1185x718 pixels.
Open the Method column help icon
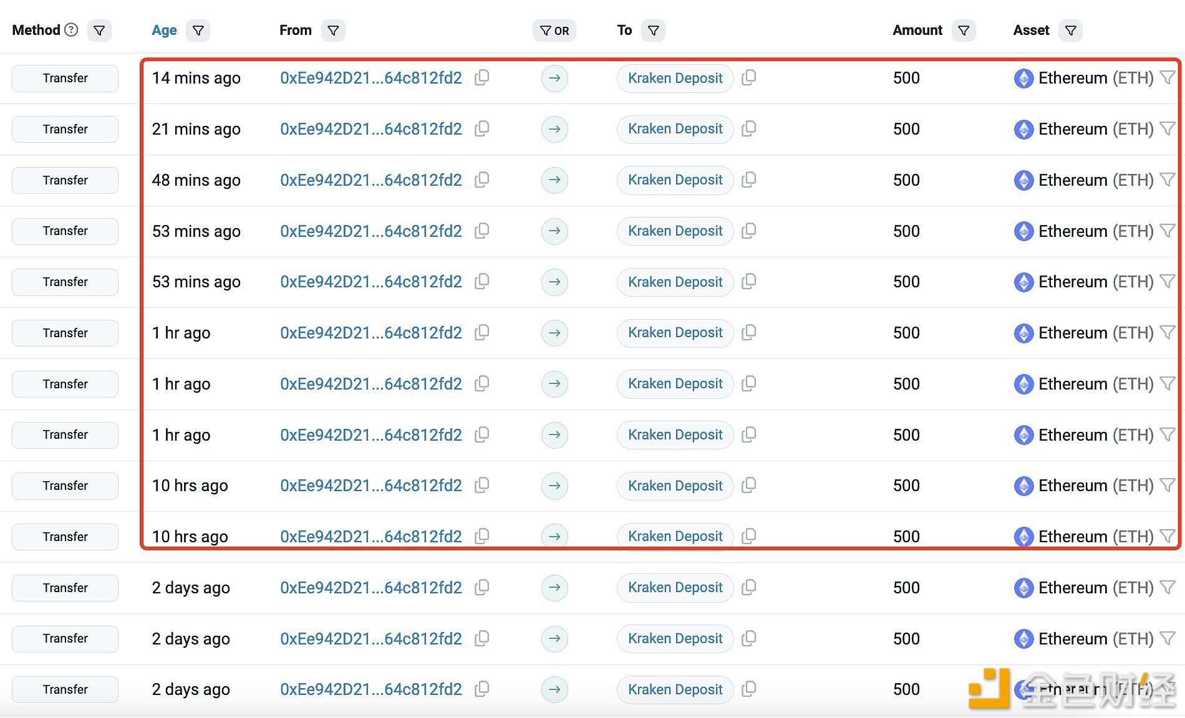[x=72, y=30]
